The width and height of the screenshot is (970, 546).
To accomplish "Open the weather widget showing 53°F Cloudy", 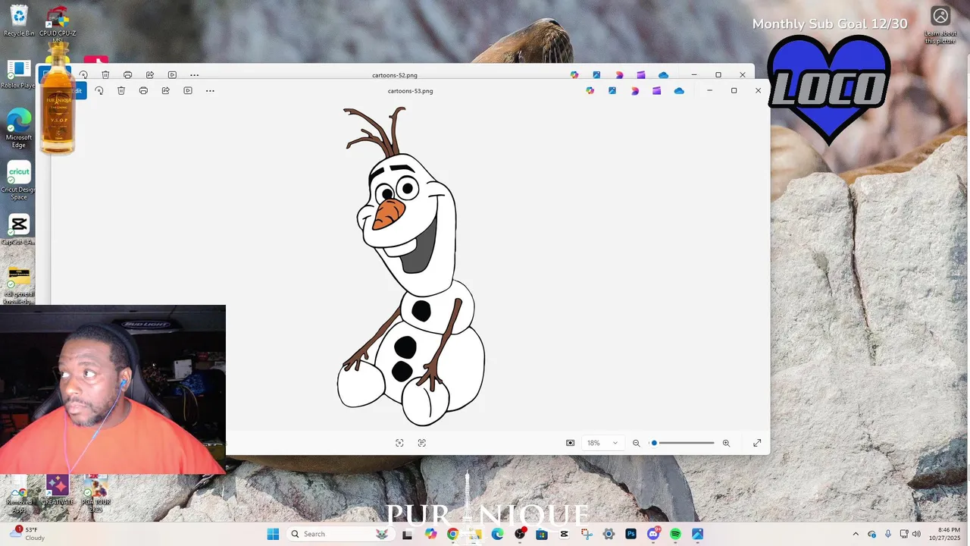I will point(29,534).
